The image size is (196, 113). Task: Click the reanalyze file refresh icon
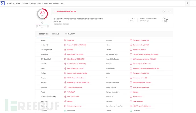pos(164,11)
